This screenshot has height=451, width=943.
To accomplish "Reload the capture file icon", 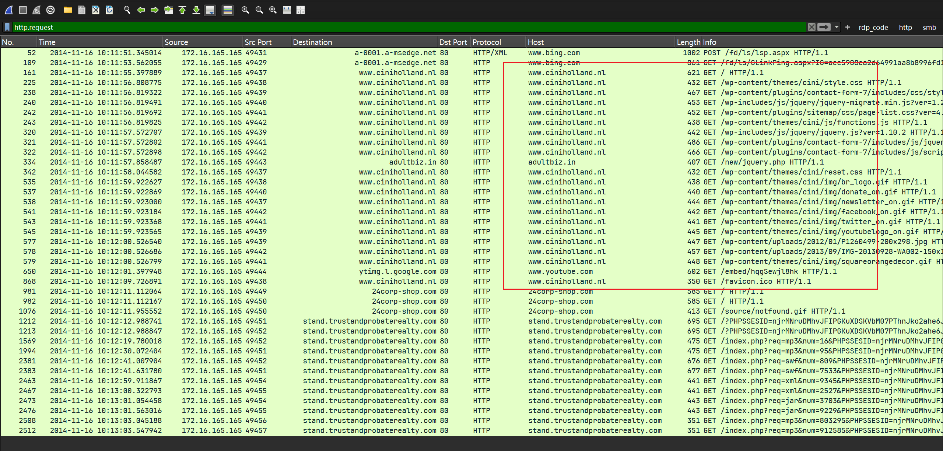I will click(x=109, y=10).
